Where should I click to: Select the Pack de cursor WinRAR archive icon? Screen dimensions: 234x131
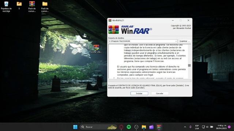(x=32, y=7)
